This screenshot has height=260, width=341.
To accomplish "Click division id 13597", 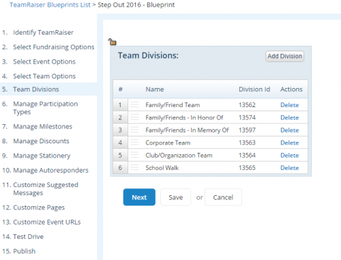I will (x=247, y=130).
